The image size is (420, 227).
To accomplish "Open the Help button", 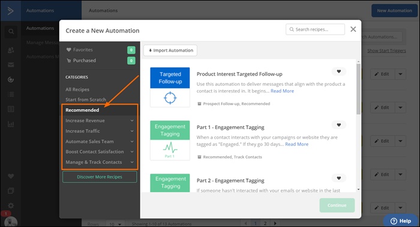I will tap(401, 221).
